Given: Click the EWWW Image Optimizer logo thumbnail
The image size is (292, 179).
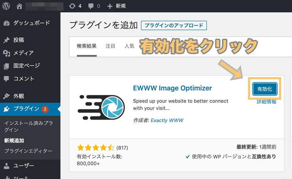Looking at the screenshot, I should pos(101,107).
